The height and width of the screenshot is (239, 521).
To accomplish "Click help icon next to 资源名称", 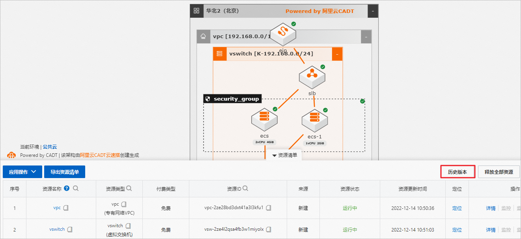I will point(67,188).
